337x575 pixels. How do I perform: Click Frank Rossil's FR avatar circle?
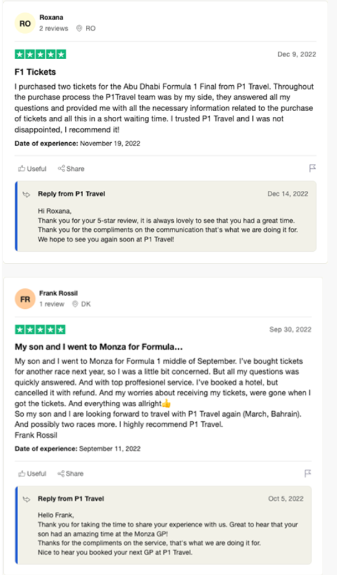pyautogui.click(x=25, y=299)
